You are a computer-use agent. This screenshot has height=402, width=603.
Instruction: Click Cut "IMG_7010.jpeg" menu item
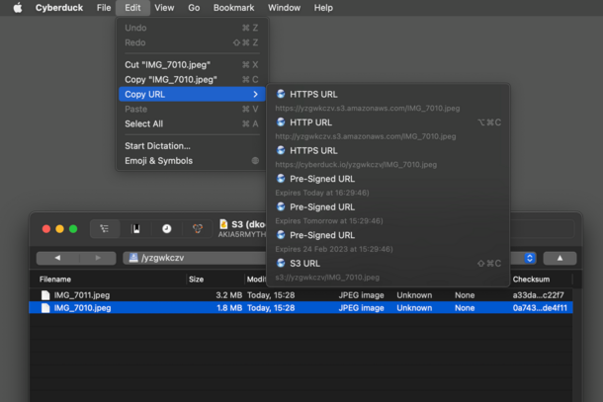pyautogui.click(x=167, y=64)
